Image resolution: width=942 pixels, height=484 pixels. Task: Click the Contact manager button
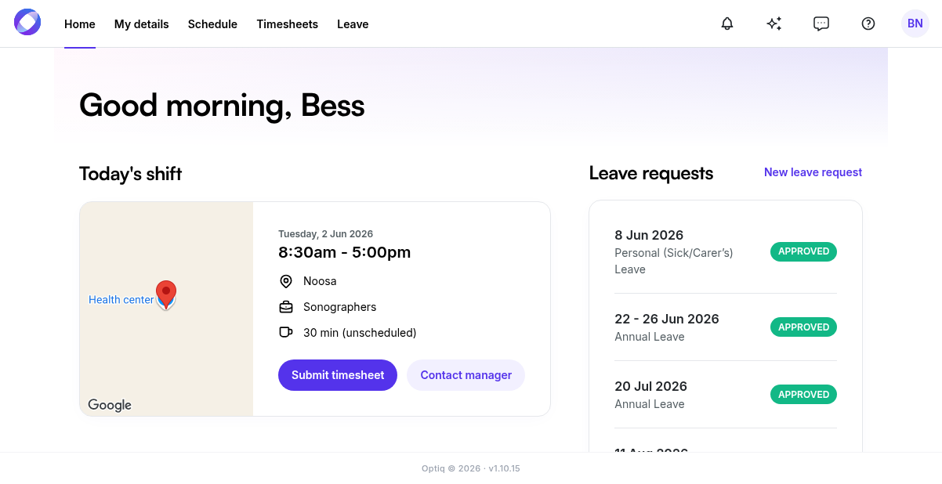pyautogui.click(x=466, y=375)
